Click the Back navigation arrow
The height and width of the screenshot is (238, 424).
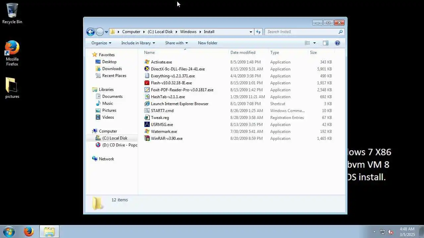[90, 32]
